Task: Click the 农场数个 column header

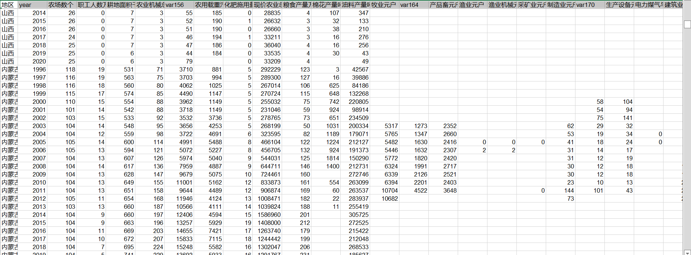Action: [62, 5]
